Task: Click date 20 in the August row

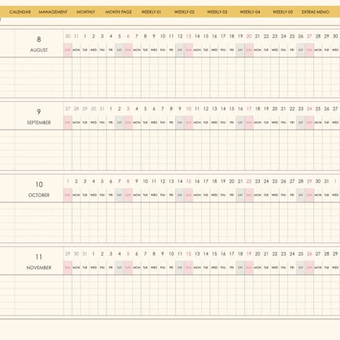Action: click(x=249, y=36)
